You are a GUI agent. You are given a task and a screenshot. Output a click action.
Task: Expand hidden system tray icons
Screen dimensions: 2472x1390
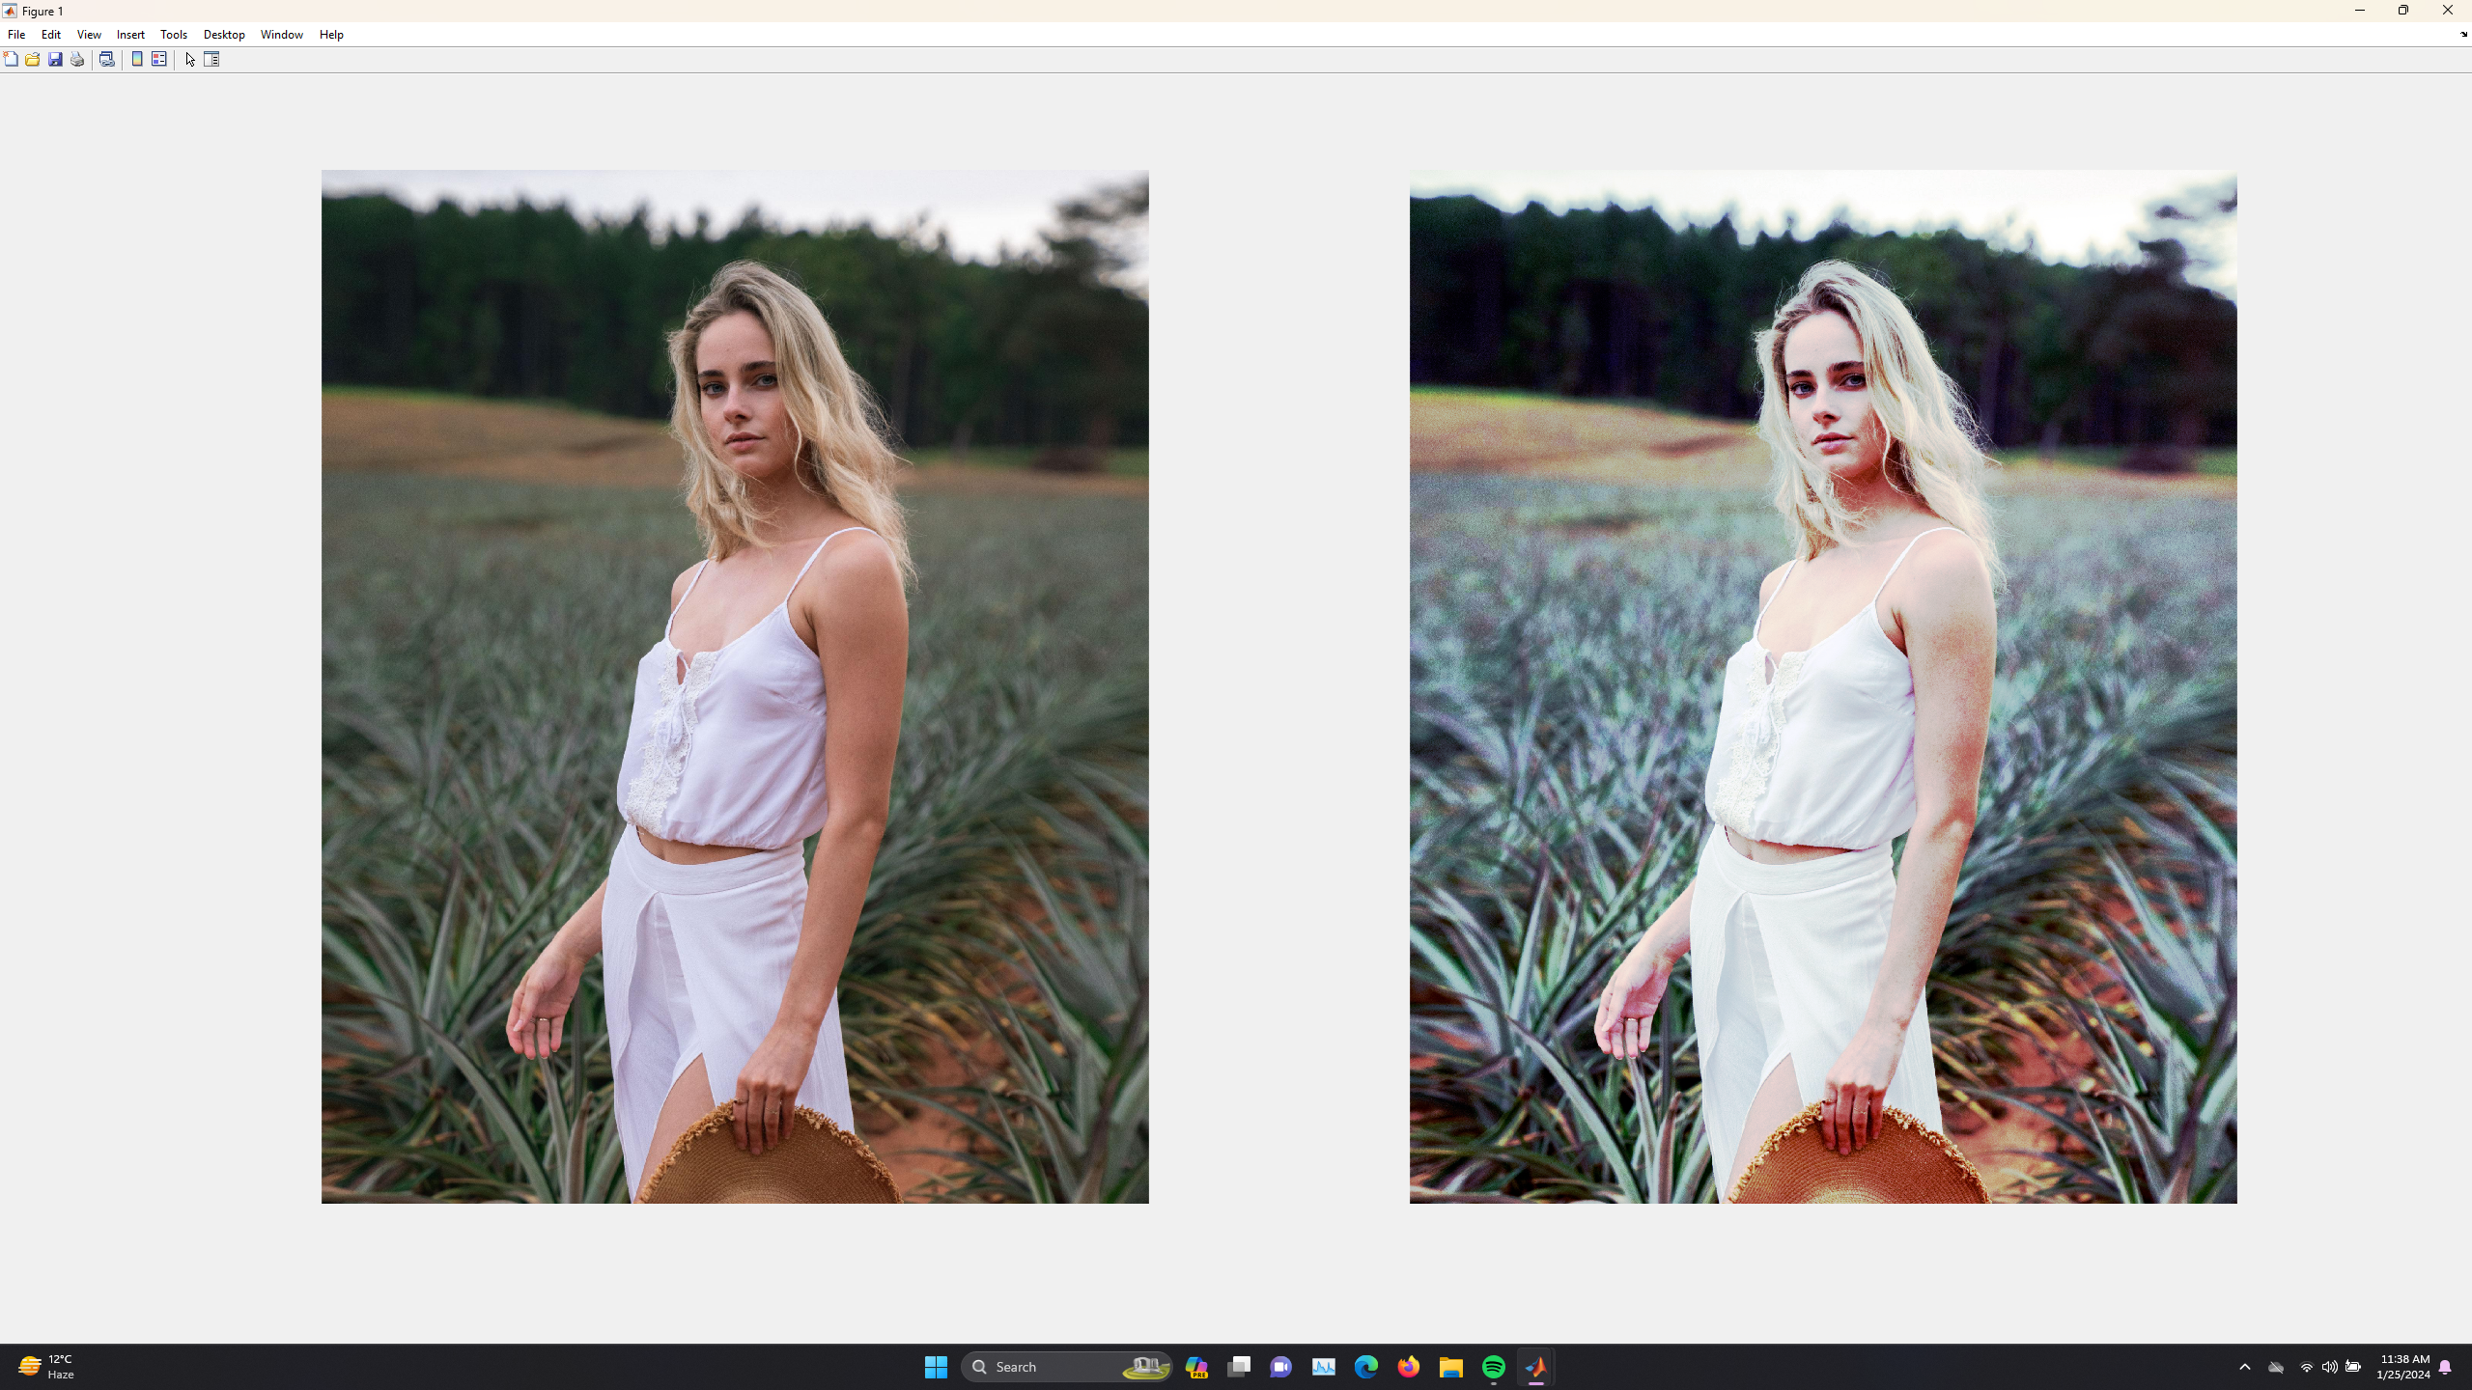2244,1366
